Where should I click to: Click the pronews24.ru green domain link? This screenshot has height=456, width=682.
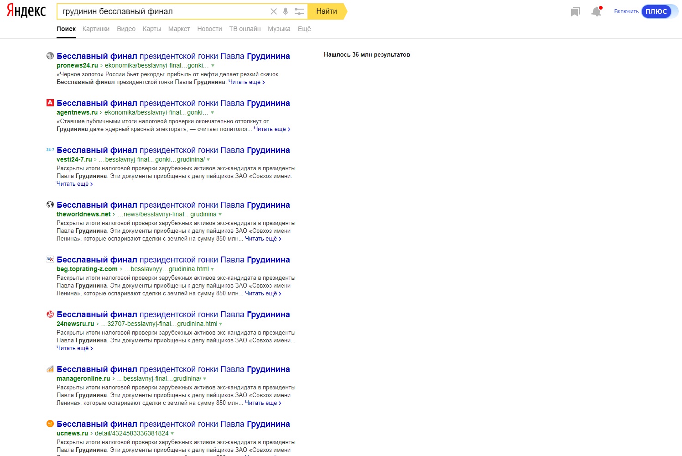(x=77, y=65)
